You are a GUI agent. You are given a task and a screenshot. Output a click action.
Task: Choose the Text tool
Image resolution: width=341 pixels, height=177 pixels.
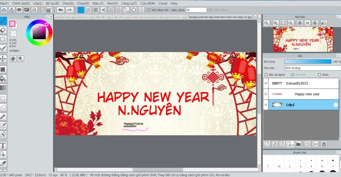click(x=3, y=145)
